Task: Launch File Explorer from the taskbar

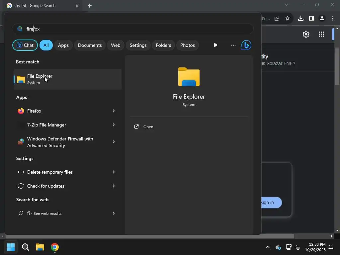Action: pos(40,247)
